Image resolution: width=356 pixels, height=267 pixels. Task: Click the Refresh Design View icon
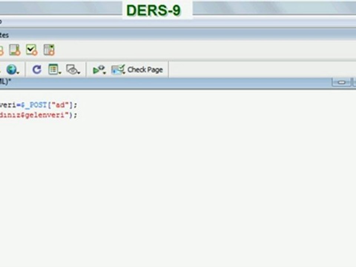[x=37, y=69]
